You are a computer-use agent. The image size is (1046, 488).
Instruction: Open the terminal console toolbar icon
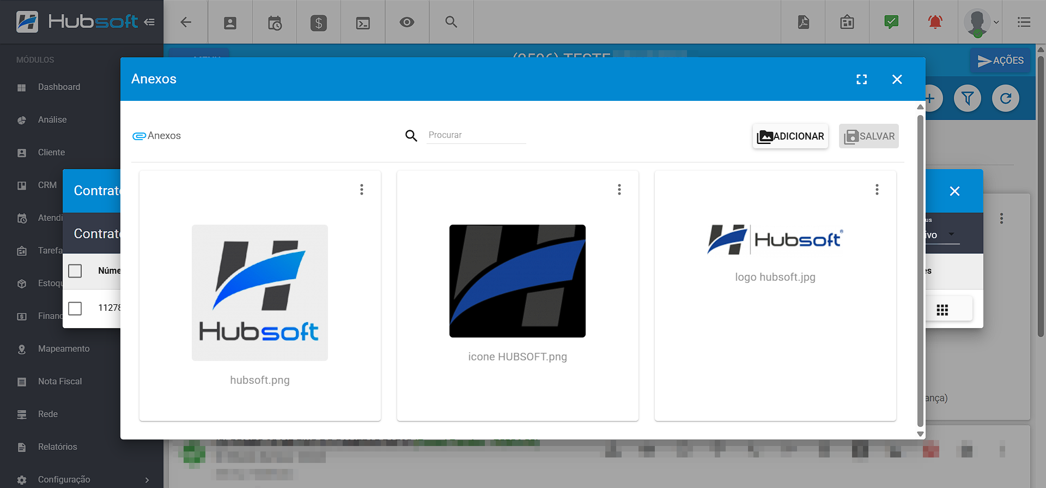(363, 23)
